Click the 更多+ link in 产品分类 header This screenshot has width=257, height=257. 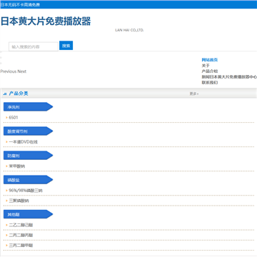[194, 94]
